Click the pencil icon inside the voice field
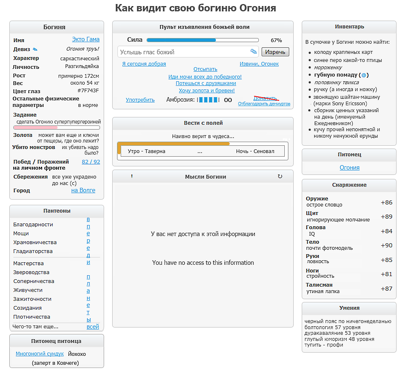Viewport: 403px width, 370px height. (254, 51)
